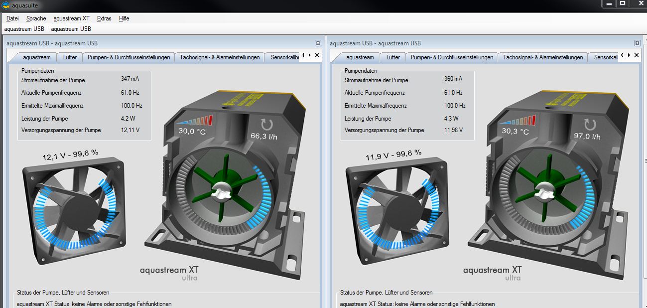
Task: Open the Sprache menu
Action: coord(36,18)
